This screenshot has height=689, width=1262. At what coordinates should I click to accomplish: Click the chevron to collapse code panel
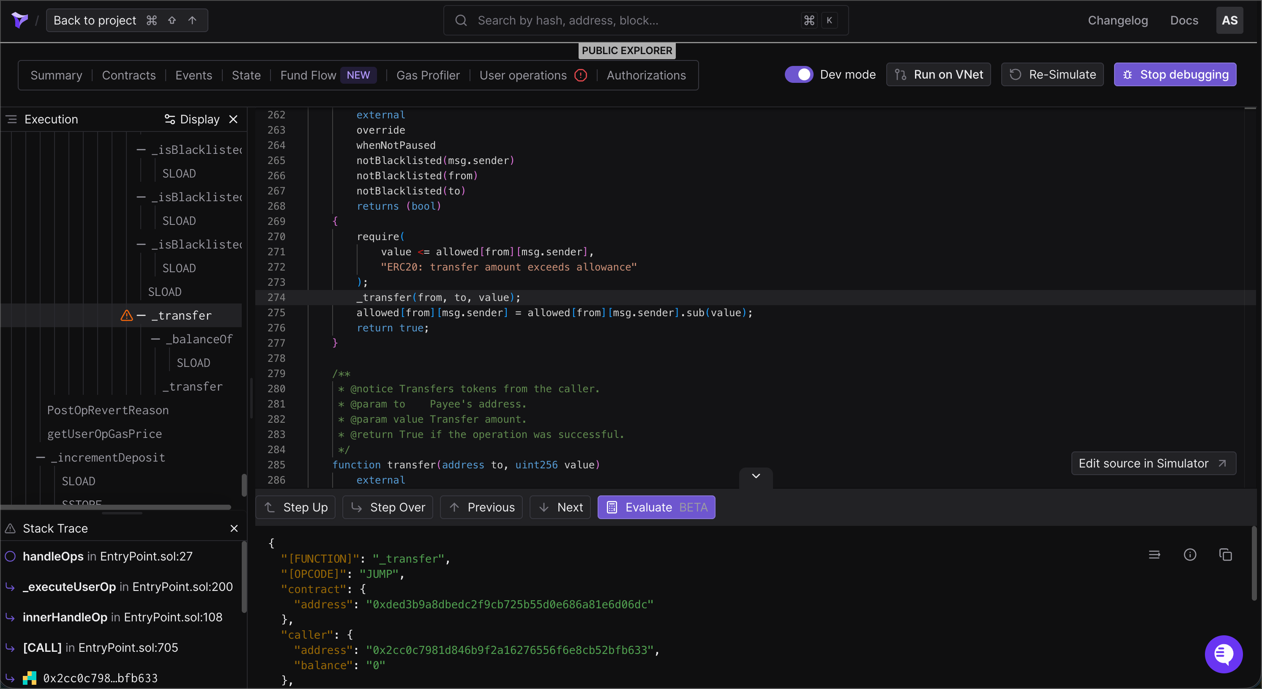(x=756, y=476)
